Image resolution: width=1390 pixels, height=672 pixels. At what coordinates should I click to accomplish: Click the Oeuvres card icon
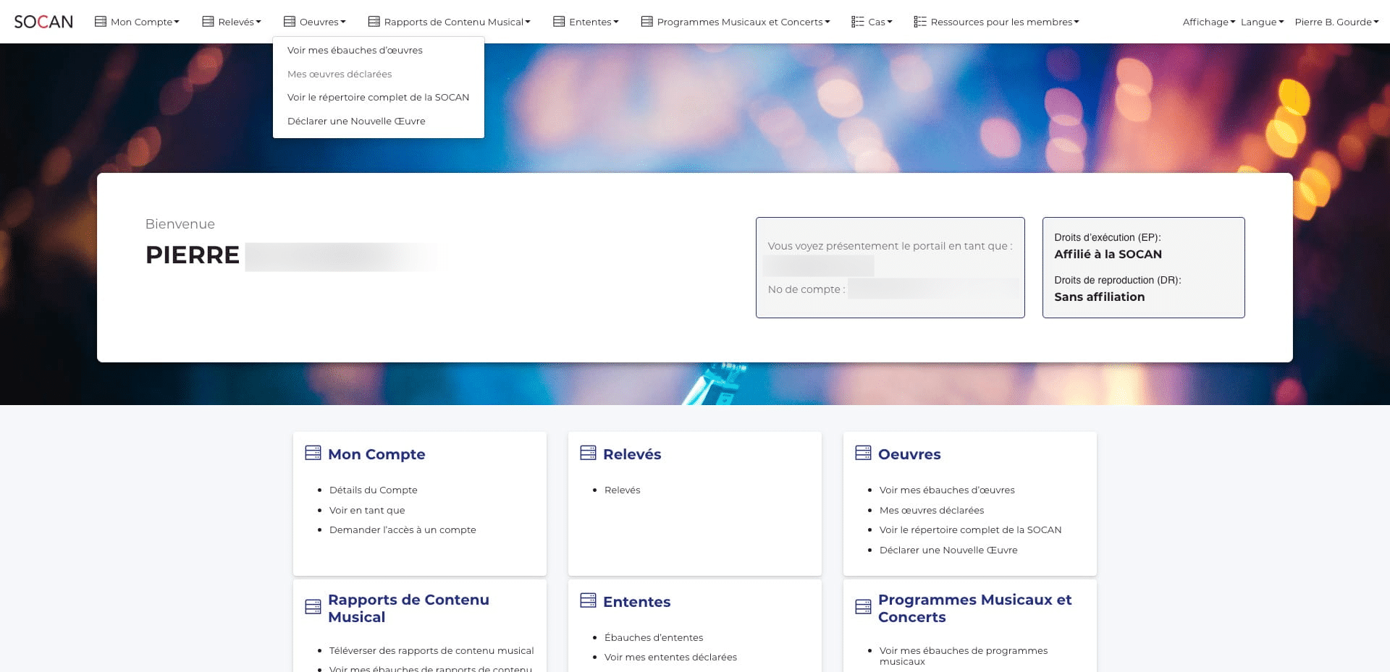(863, 453)
